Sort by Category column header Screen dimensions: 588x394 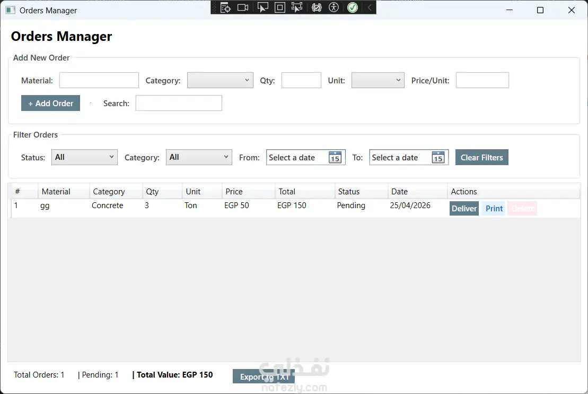click(116, 191)
